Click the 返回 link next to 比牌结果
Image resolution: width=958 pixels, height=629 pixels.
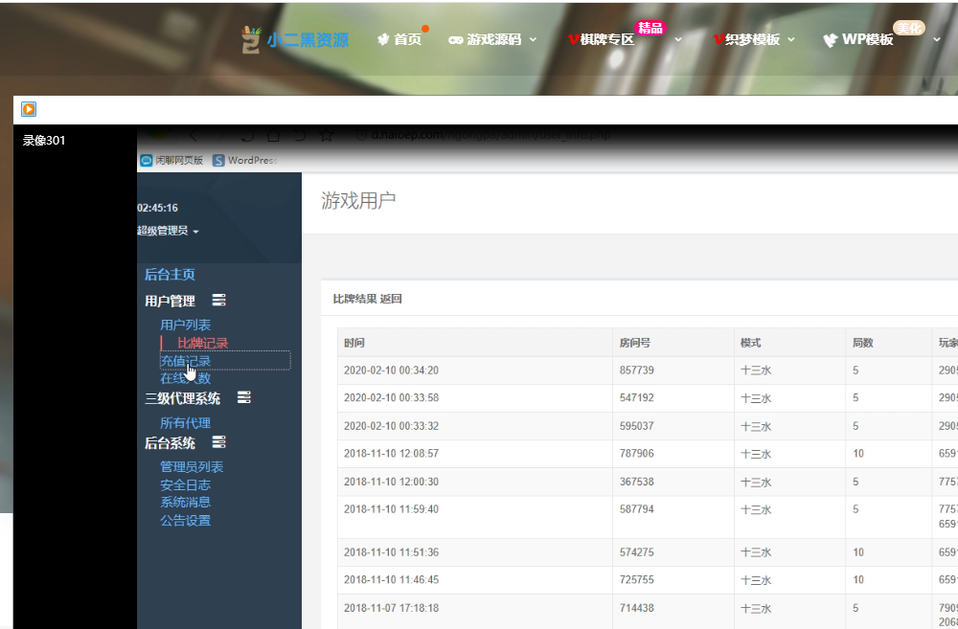click(391, 300)
